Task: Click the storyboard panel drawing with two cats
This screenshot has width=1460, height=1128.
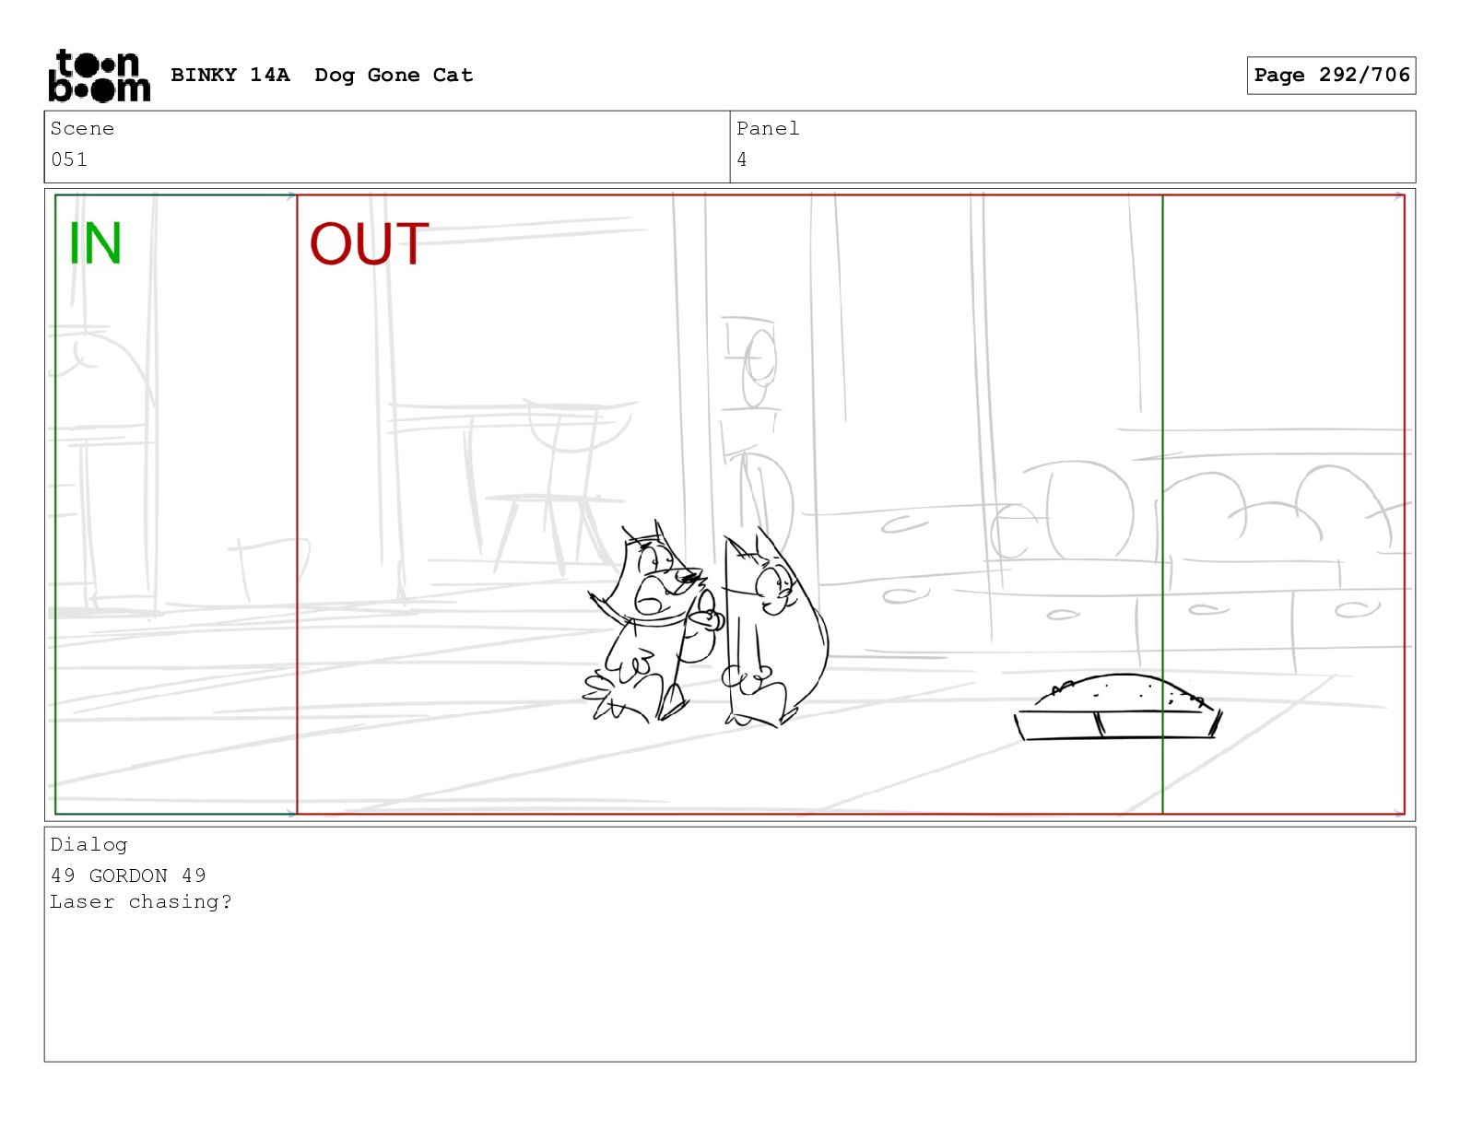Action: 730,505
